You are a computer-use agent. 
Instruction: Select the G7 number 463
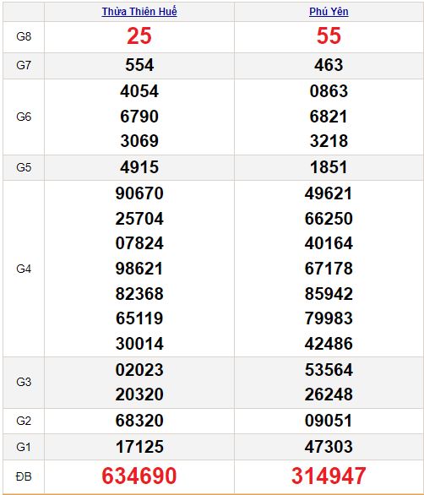click(329, 65)
